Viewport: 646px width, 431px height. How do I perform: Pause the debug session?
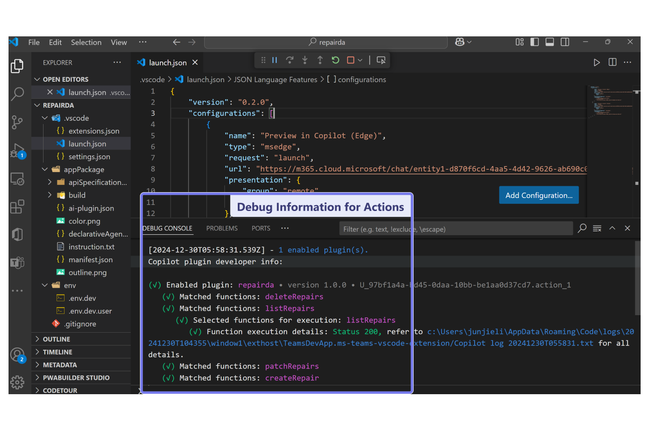tap(275, 60)
